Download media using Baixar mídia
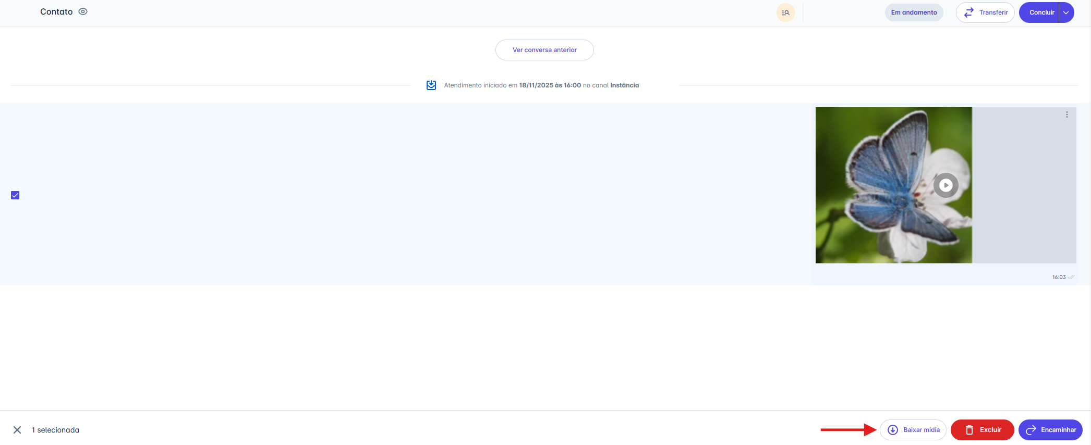Image resolution: width=1091 pixels, height=445 pixels. [x=913, y=430]
